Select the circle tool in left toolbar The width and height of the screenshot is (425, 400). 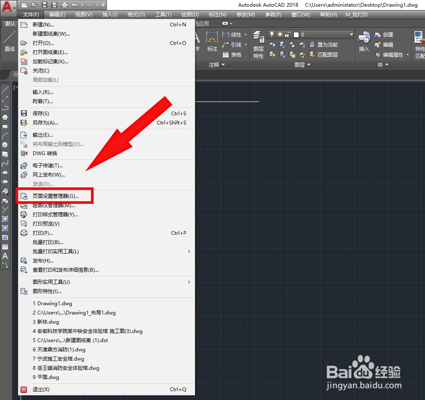[x=5, y=145]
